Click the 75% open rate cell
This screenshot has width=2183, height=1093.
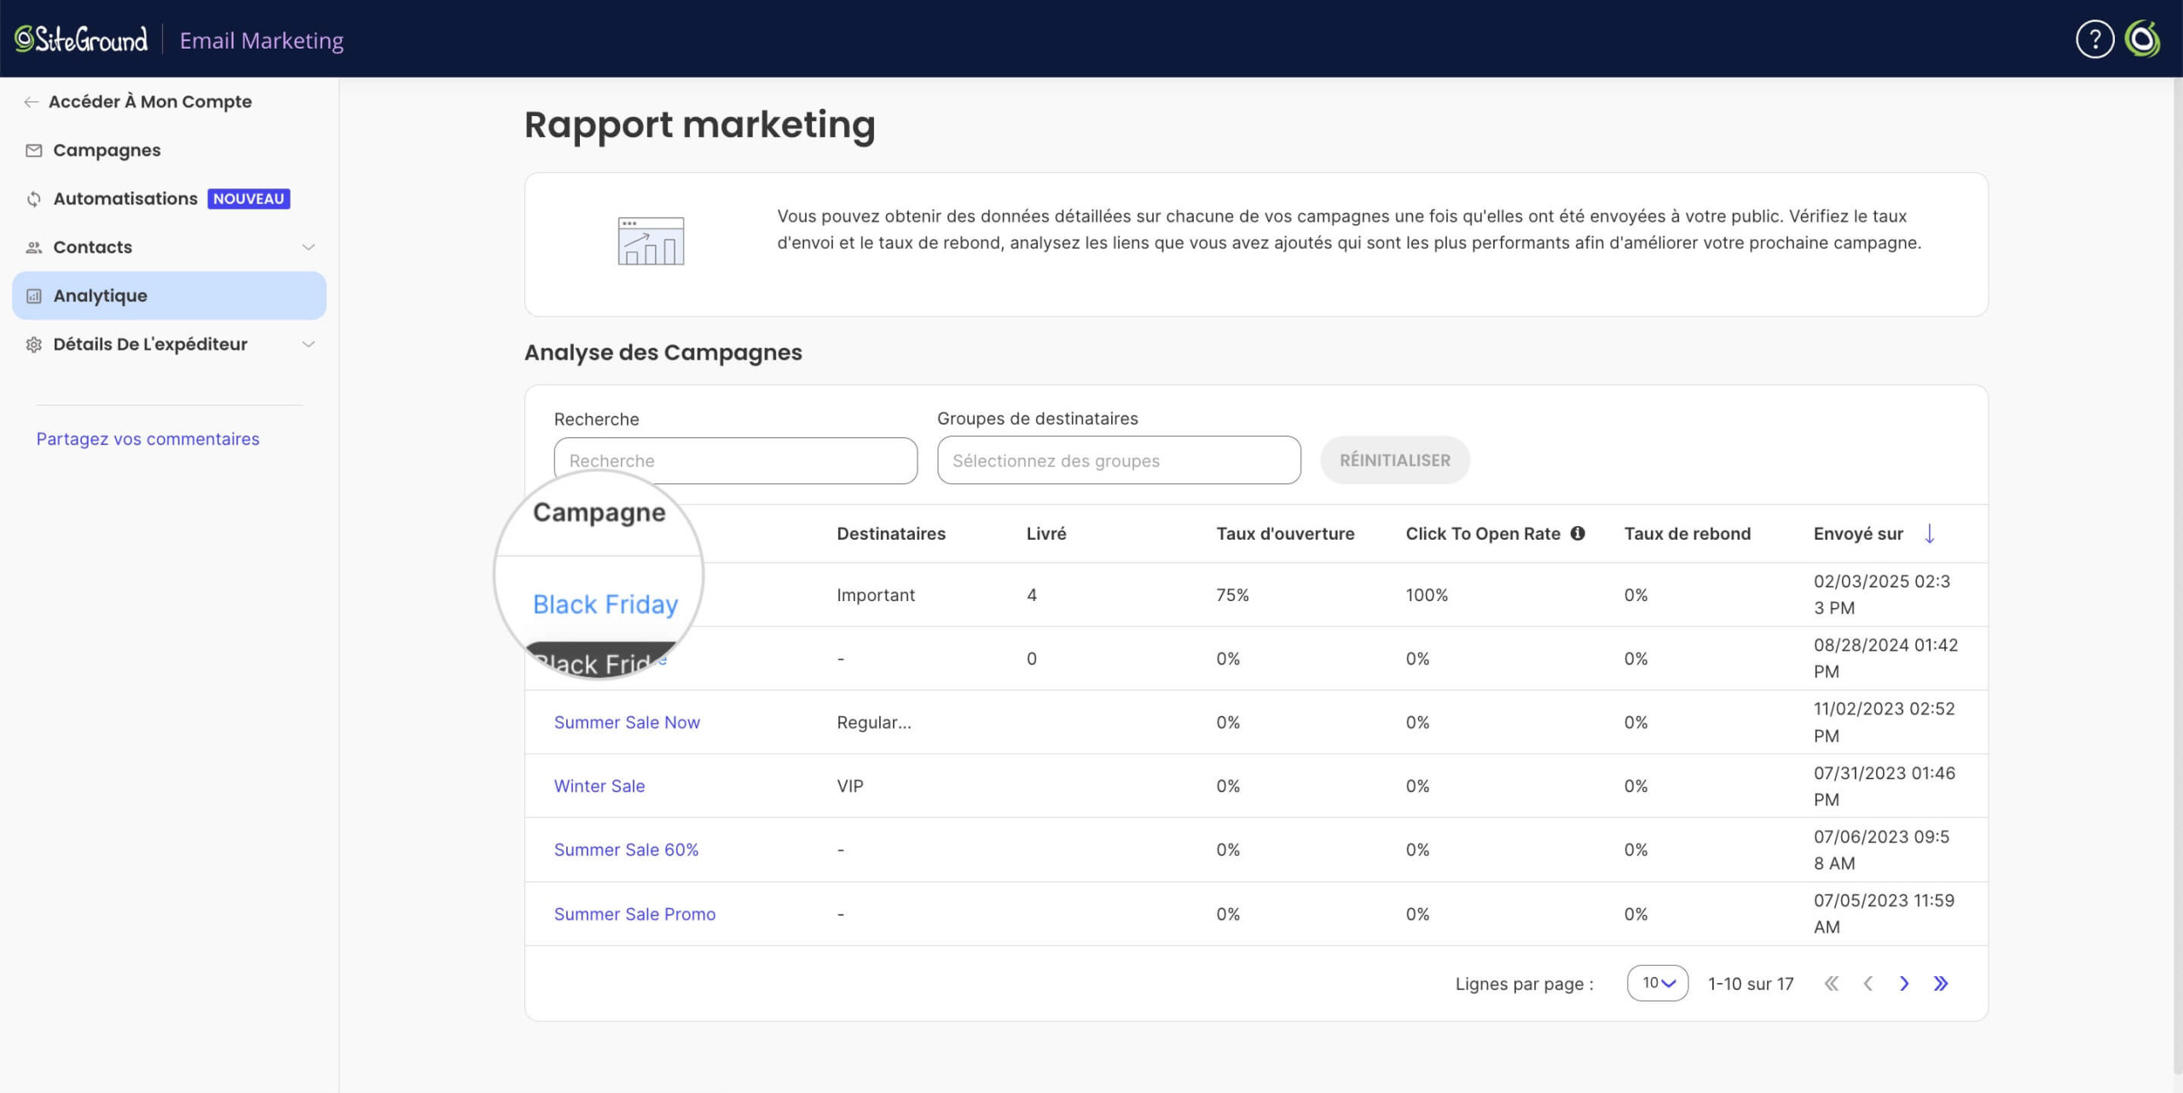tap(1232, 595)
